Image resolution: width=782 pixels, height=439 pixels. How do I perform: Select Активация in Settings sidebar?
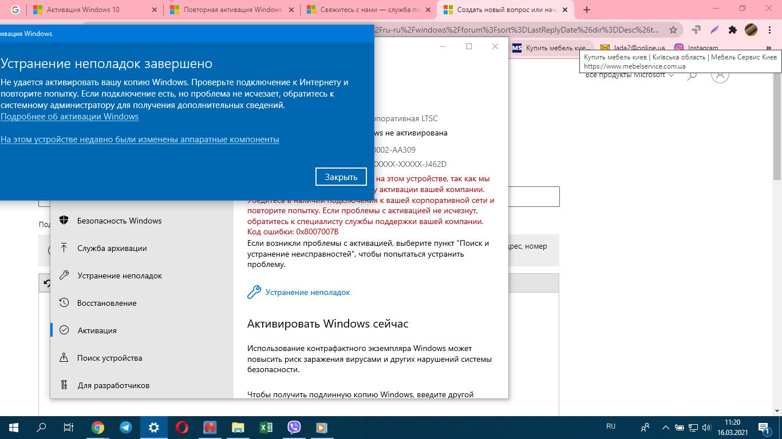141,330
